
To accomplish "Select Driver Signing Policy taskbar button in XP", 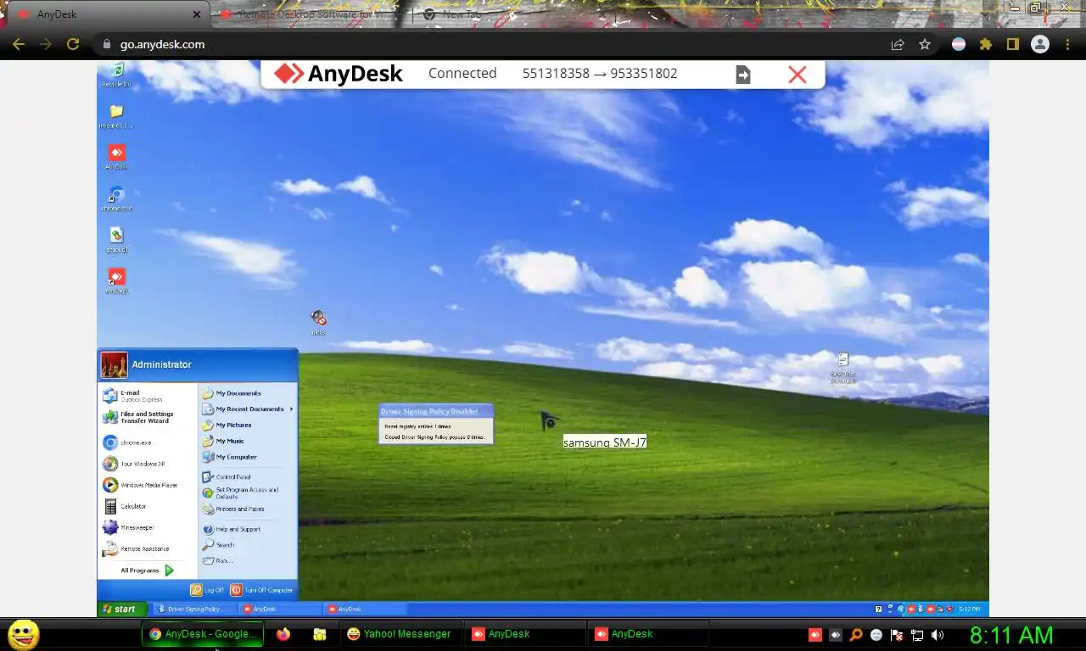I will (194, 609).
